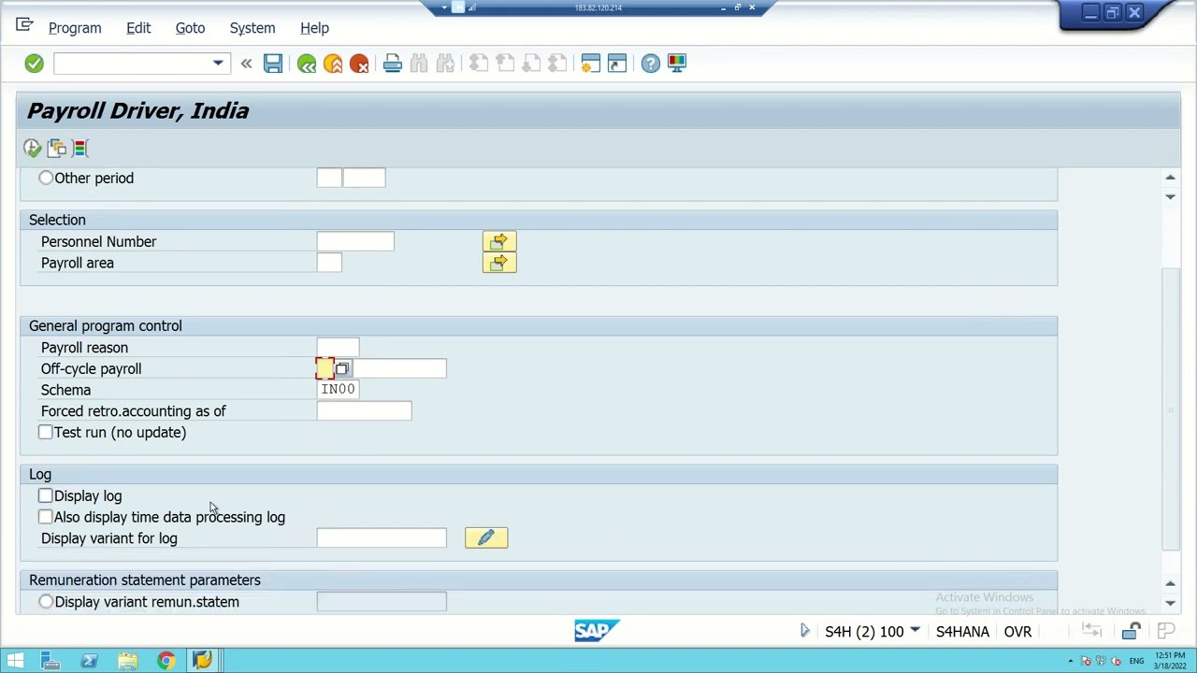
Task: Show hidden tray icons arrow
Action: coord(1071,661)
